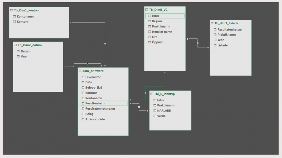
Task: Select the Resultatenhetsnr field in Tb_dim3_listade
Action: coord(230,29)
